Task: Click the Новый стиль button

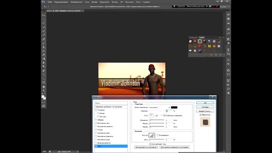Action: 205,111
